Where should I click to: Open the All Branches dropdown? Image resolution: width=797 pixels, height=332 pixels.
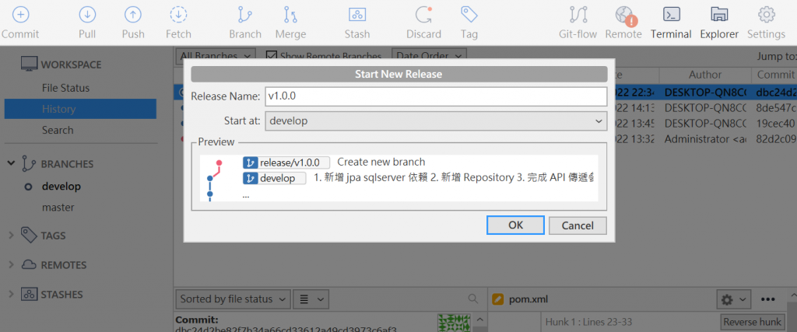point(216,56)
